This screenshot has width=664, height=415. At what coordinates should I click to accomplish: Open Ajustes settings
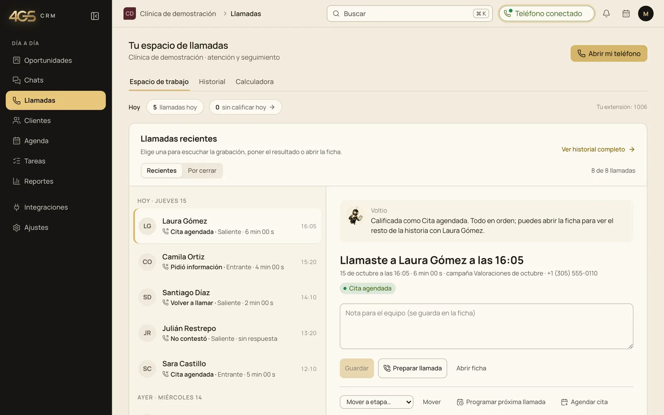click(x=56, y=227)
